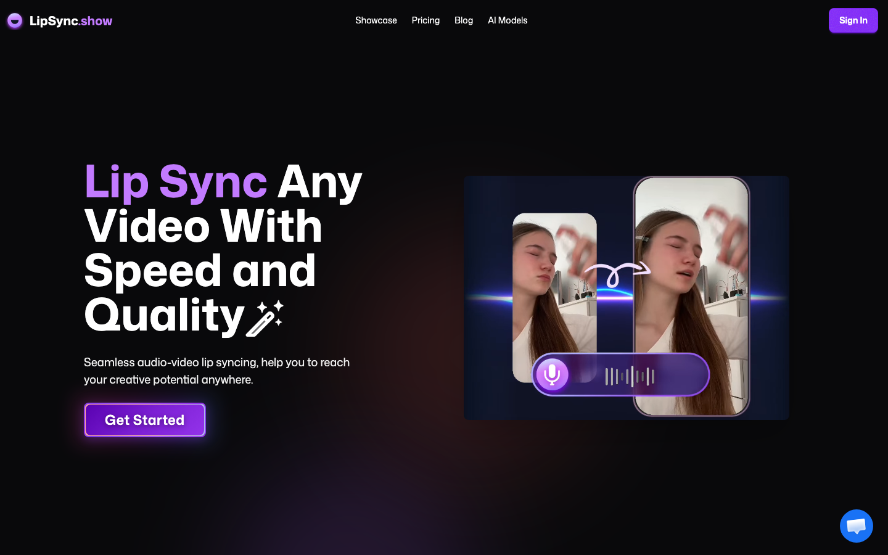Click the LipSync.show brand text
Image resolution: width=888 pixels, height=555 pixels.
(71, 20)
